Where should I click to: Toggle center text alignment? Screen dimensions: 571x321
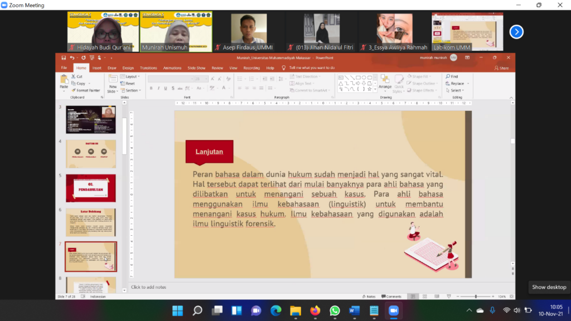click(247, 88)
